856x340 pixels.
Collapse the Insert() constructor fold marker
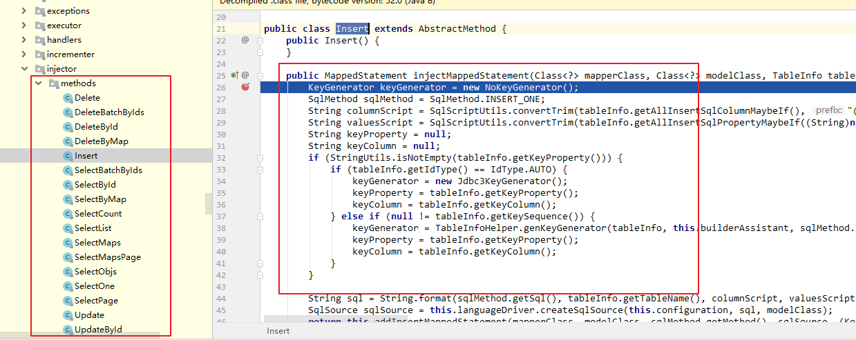(260, 41)
